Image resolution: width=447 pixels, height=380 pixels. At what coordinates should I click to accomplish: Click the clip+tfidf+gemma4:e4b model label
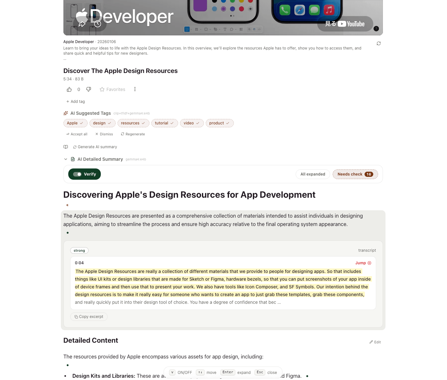pos(132,113)
